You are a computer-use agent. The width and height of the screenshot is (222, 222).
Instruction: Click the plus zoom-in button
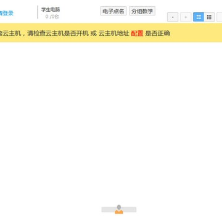186,17
